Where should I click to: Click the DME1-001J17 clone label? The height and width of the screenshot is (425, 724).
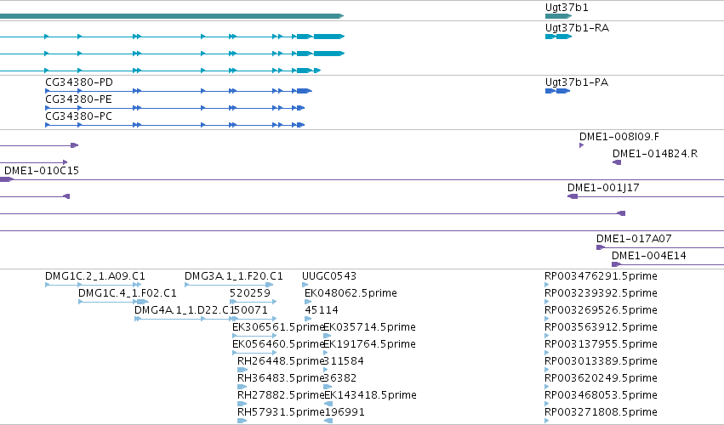point(603,188)
